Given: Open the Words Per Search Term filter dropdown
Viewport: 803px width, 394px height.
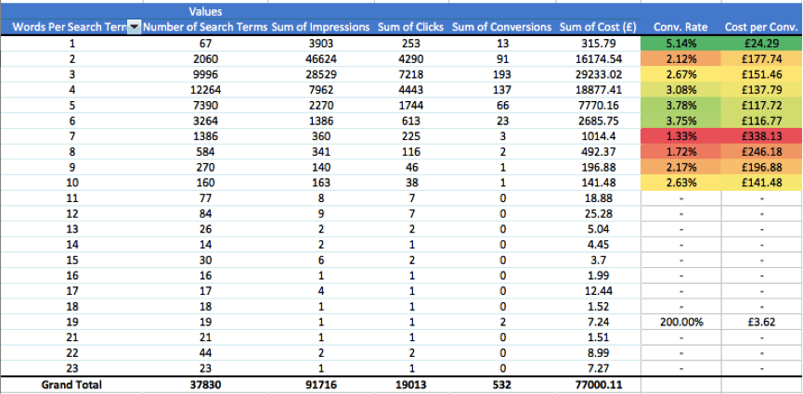Looking at the screenshot, I should tap(134, 27).
